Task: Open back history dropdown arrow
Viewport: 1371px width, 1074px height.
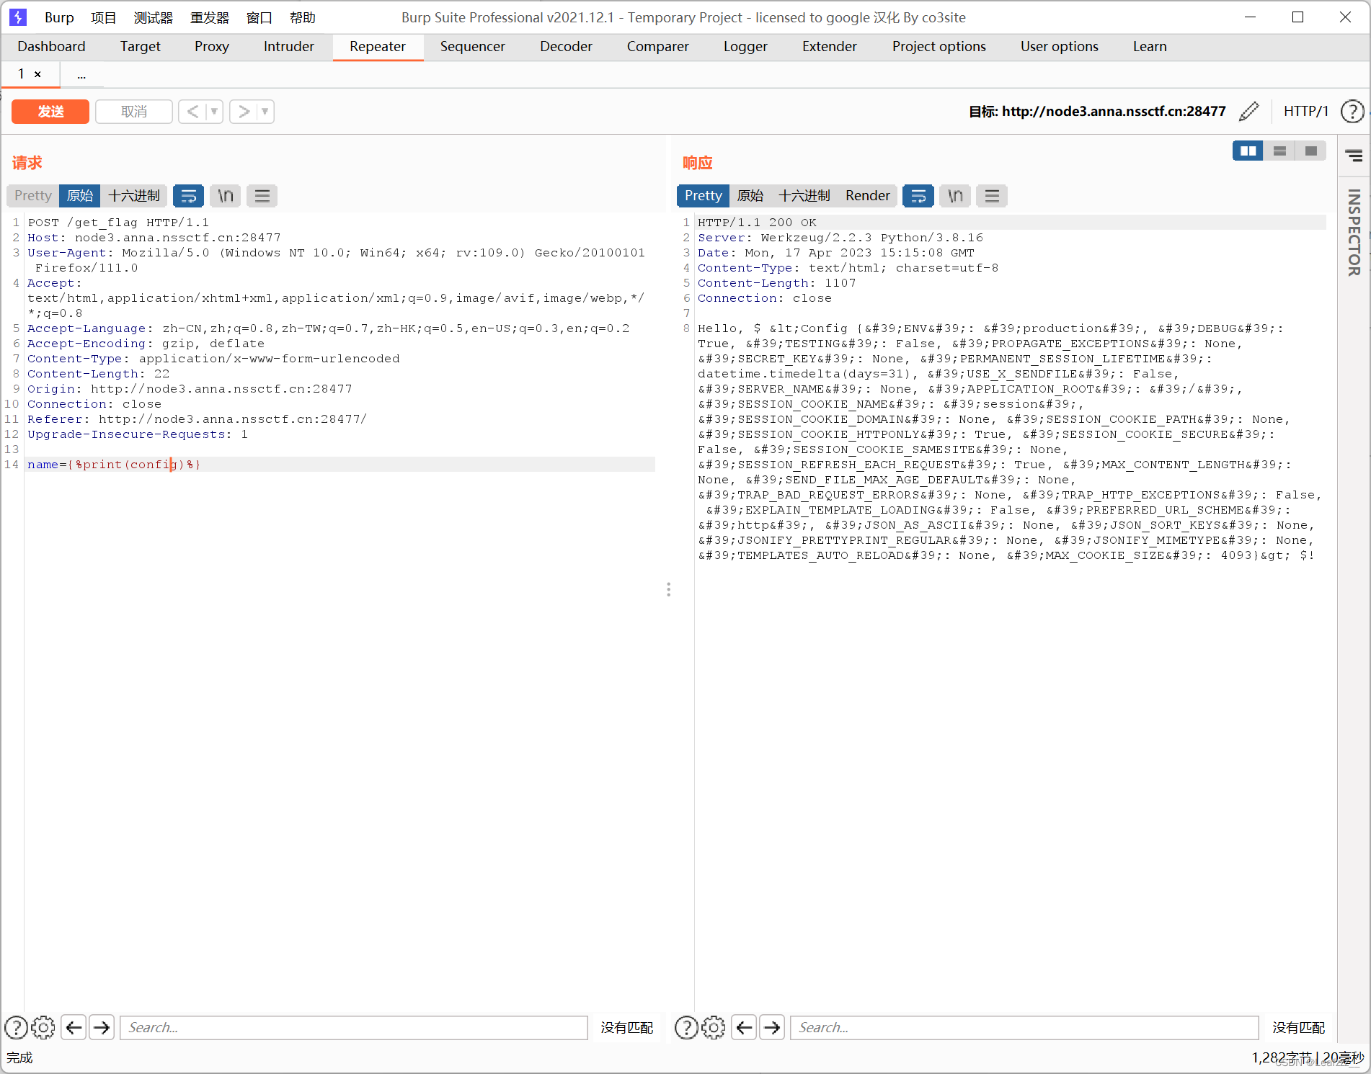Action: (x=214, y=112)
